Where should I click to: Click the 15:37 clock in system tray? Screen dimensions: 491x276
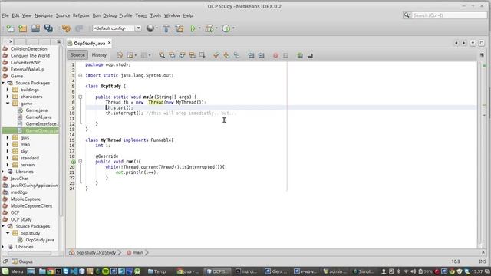click(476, 271)
